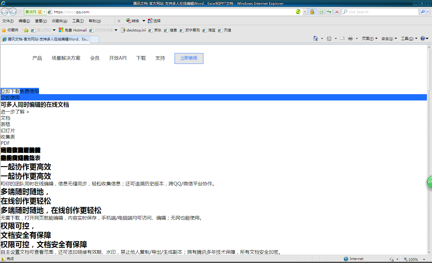Open the search provider dropdown arrow
Viewport: 432px width, 263px height.
coord(428,12)
